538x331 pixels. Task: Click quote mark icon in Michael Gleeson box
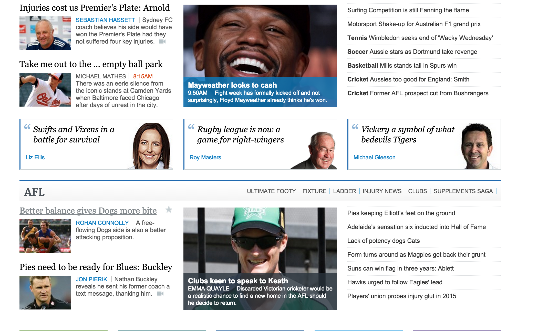click(355, 127)
